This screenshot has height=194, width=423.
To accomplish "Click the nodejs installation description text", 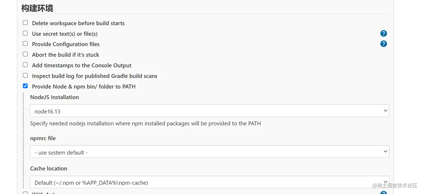I will click(145, 123).
